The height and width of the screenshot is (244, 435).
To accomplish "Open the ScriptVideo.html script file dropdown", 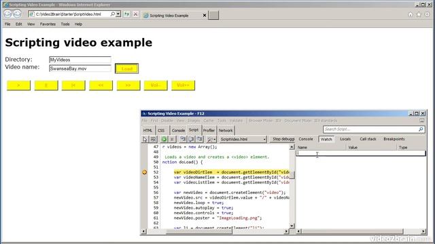I will (x=243, y=139).
